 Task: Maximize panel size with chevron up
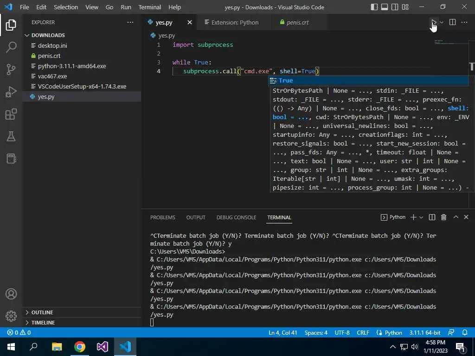[456, 217]
